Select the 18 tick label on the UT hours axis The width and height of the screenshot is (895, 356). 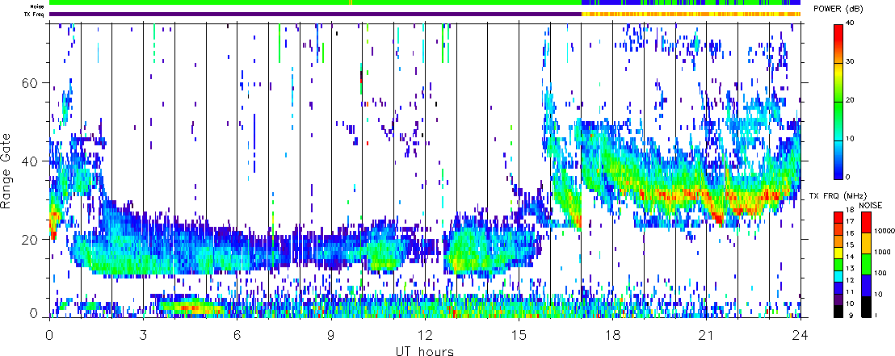(x=612, y=333)
